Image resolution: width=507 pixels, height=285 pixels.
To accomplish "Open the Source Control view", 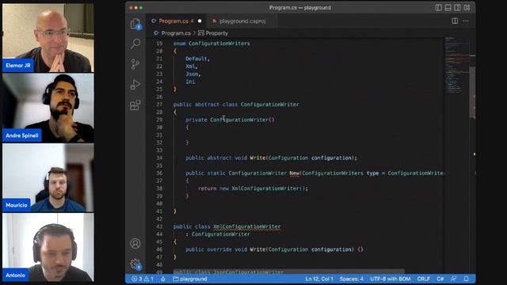I will click(x=135, y=64).
